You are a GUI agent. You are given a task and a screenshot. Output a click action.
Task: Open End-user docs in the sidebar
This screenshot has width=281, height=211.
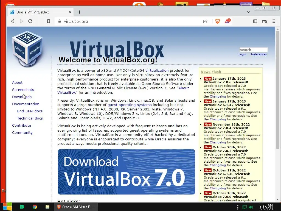pos(30,111)
